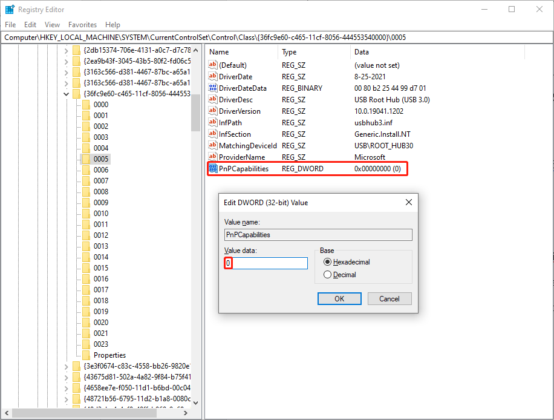Collapse the {36fc9e60-c465-11cf...} key
This screenshot has width=554, height=420.
pyautogui.click(x=66, y=93)
